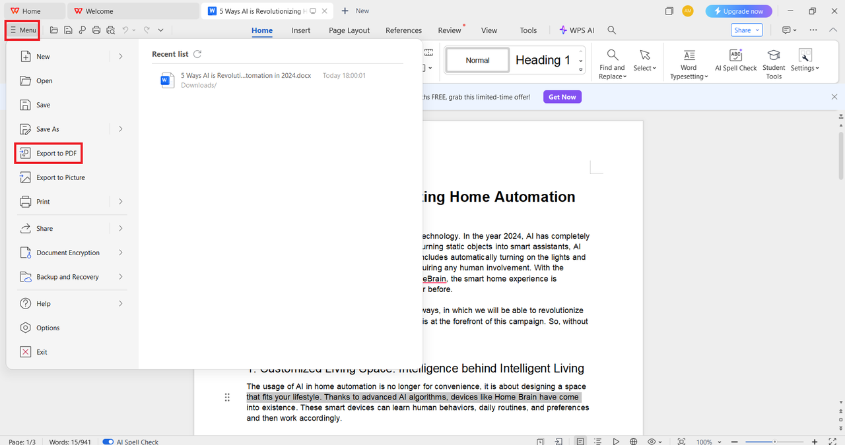
Task: Expand the Document Encryption submenu arrow
Action: point(121,253)
